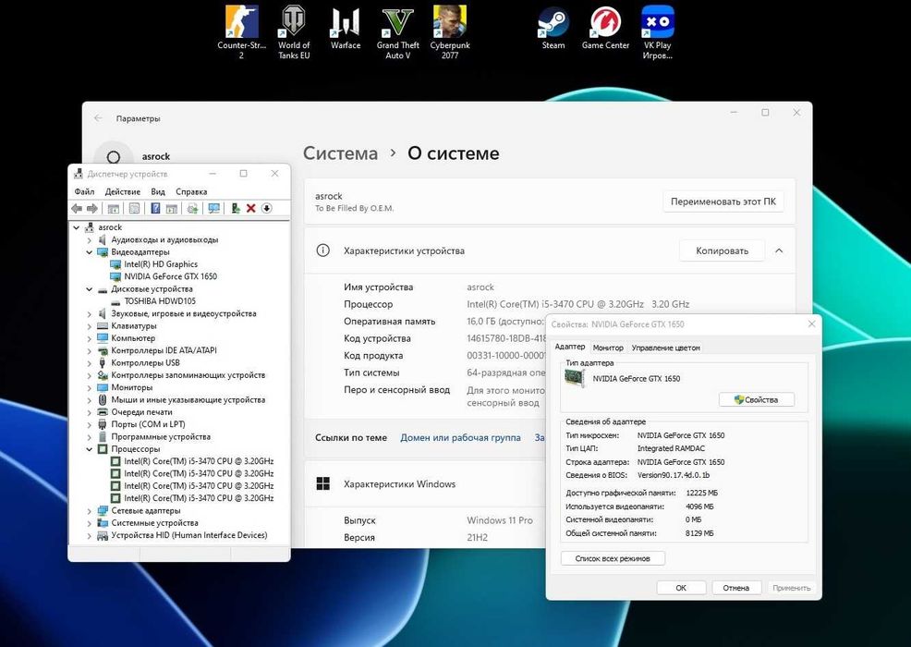Viewport: 911px width, 647px height.
Task: Switch to the Монитор tab
Action: [x=608, y=348]
